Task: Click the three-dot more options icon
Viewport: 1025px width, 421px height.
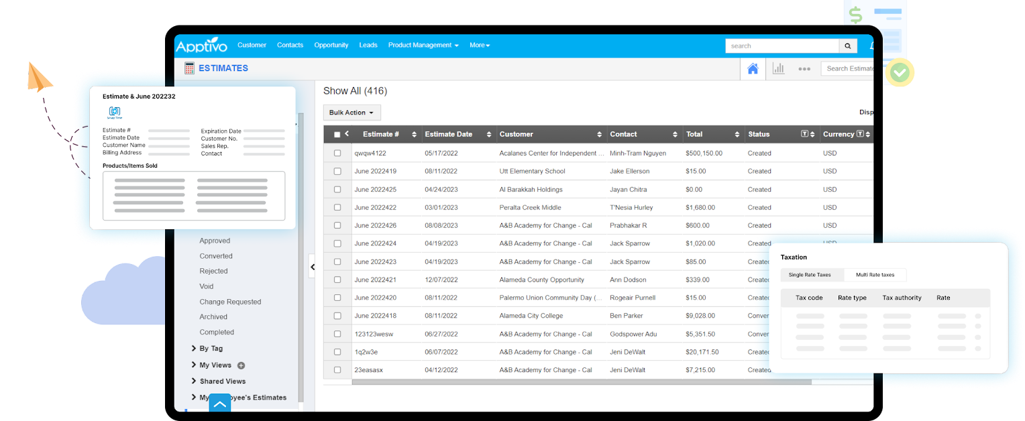Action: tap(804, 68)
